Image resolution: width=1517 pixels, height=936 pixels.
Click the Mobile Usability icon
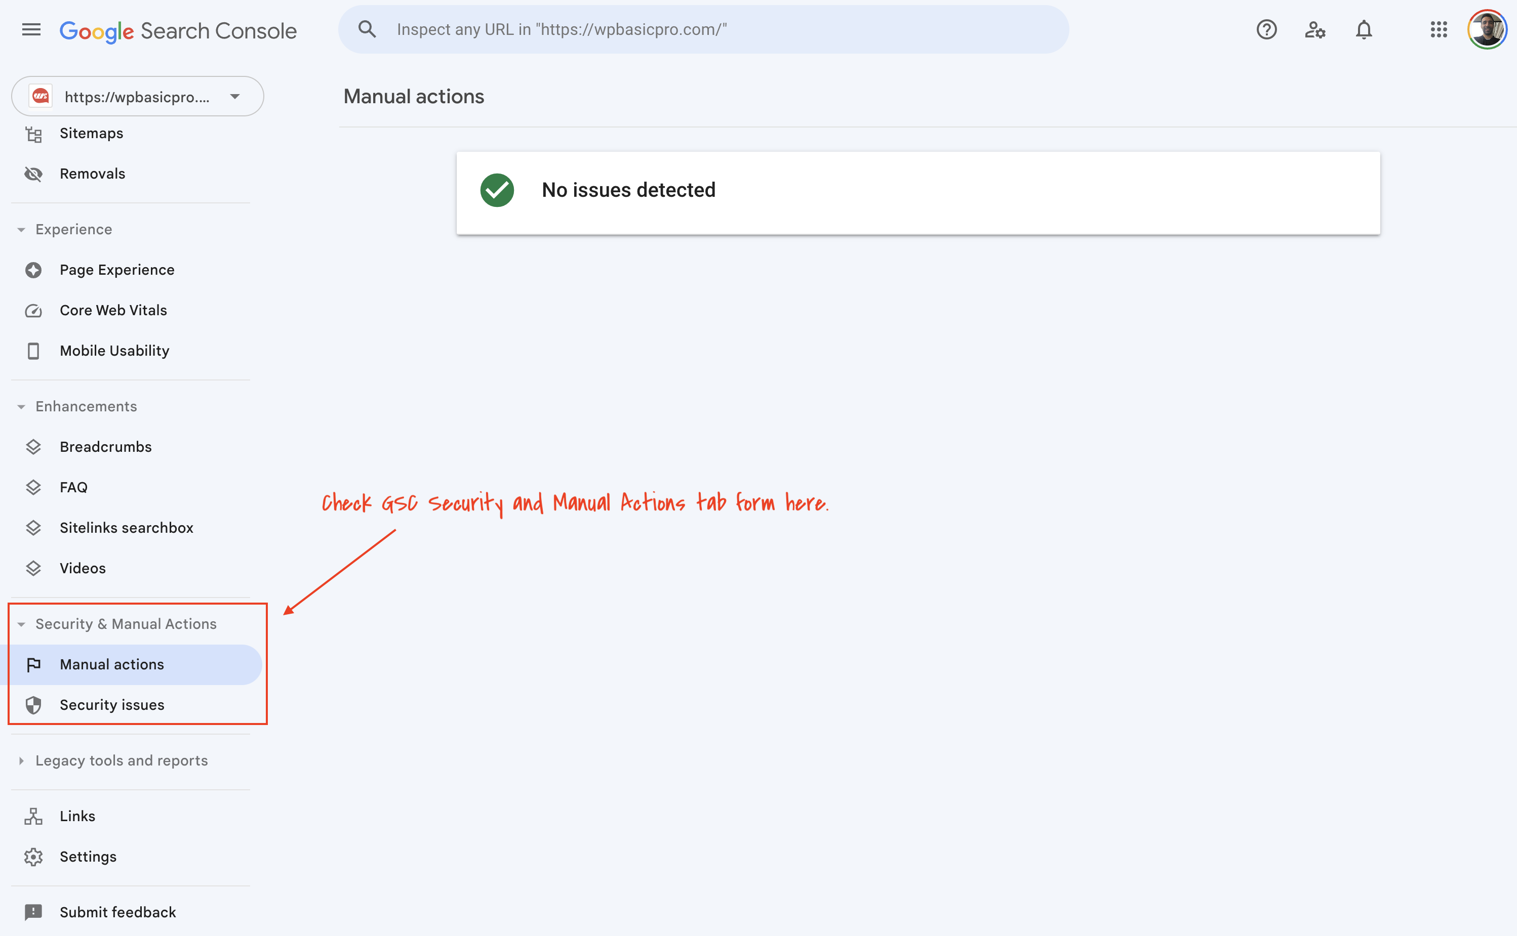coord(33,351)
